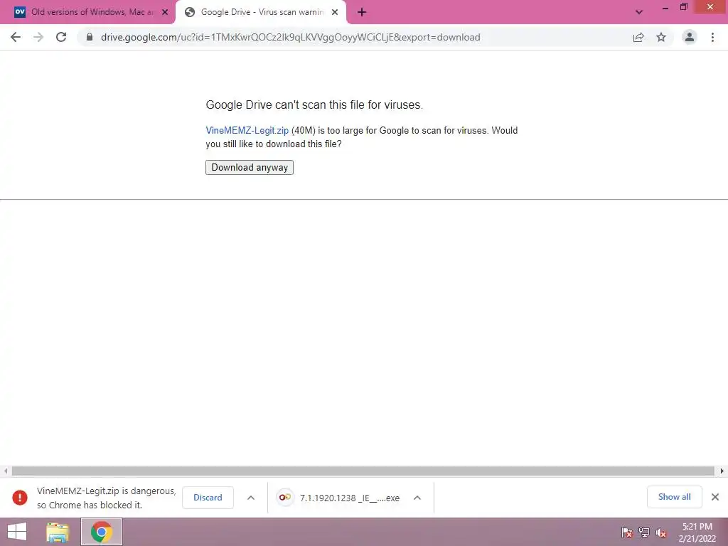This screenshot has height=546, width=728.
Task: Restore down the Chrome window
Action: pyautogui.click(x=683, y=7)
